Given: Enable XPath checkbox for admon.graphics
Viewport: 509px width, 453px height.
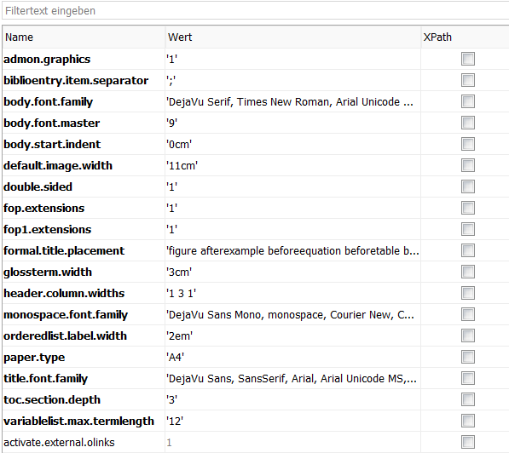Looking at the screenshot, I should [468, 59].
